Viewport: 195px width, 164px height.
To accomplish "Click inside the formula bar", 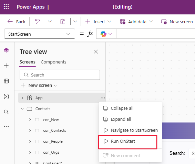I will tap(155, 34).
